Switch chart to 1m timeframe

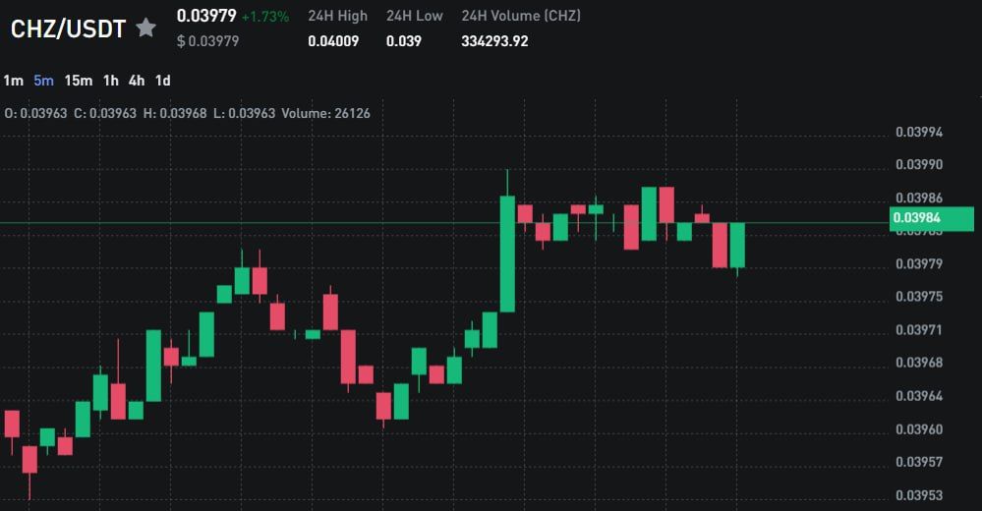click(x=13, y=81)
